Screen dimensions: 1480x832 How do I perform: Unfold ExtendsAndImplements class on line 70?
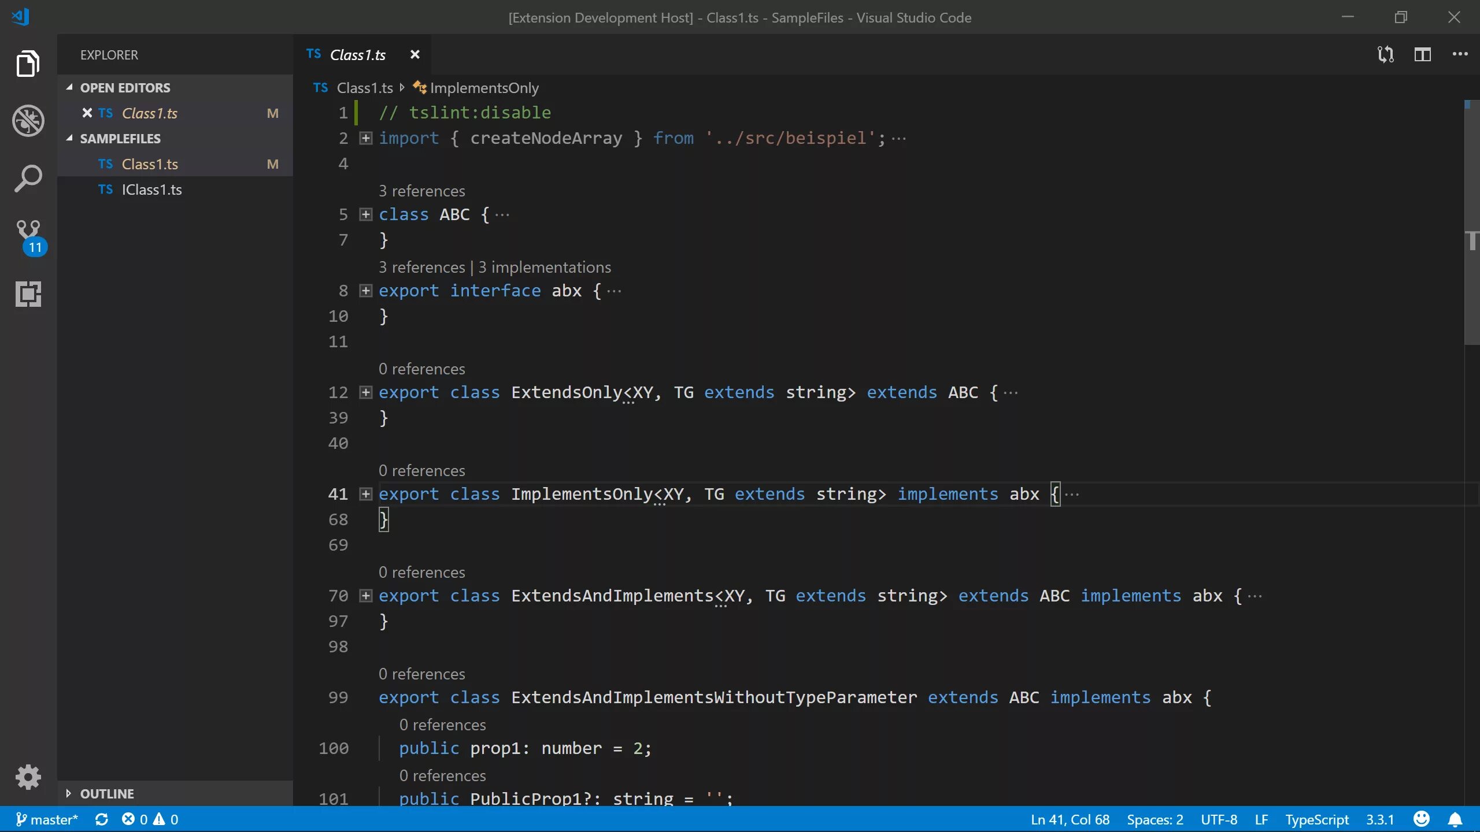point(365,596)
